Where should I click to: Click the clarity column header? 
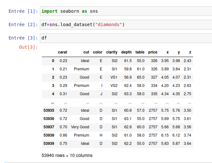pos(112,52)
